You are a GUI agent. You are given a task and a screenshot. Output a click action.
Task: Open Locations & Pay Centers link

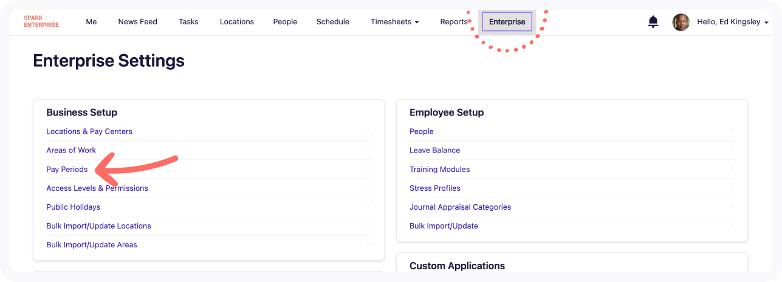[x=89, y=131]
